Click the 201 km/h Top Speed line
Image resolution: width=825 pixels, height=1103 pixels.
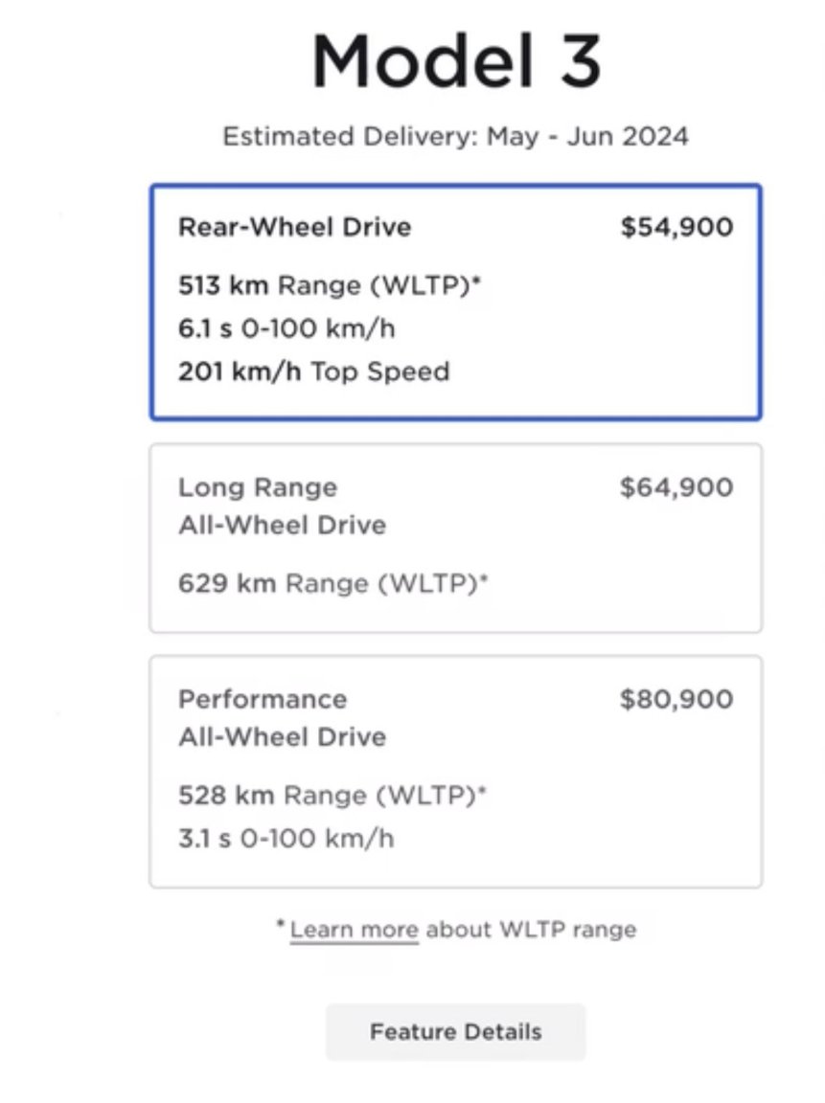[x=314, y=371]
